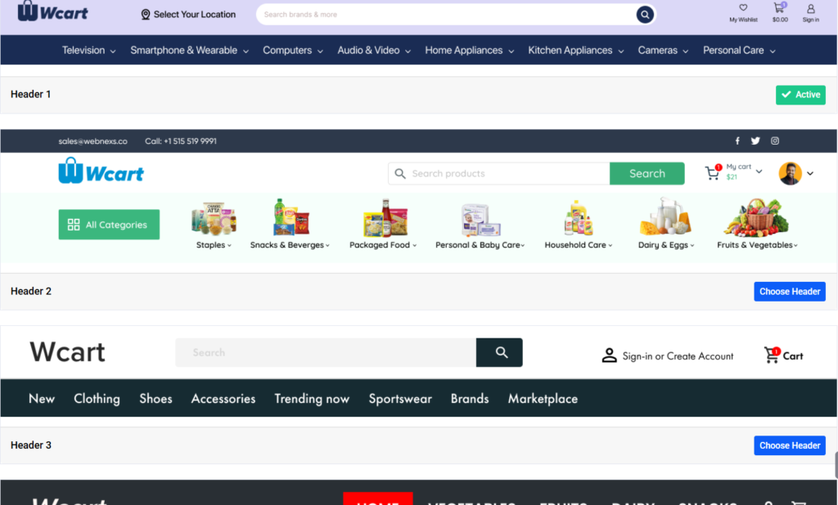The image size is (838, 505).
Task: Select Shoes in Header 3 menu
Action: point(156,399)
